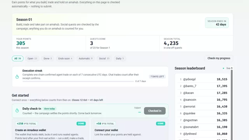Click Your Points value 305
Viewport: 249px width, 140px height.
21,43
